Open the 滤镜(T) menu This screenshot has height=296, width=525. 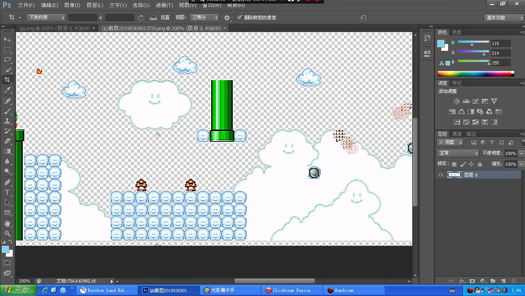point(164,5)
